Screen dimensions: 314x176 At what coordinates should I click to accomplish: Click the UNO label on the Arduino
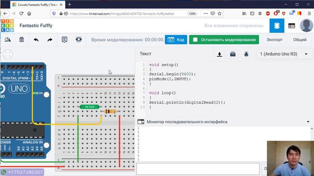click(x=19, y=88)
